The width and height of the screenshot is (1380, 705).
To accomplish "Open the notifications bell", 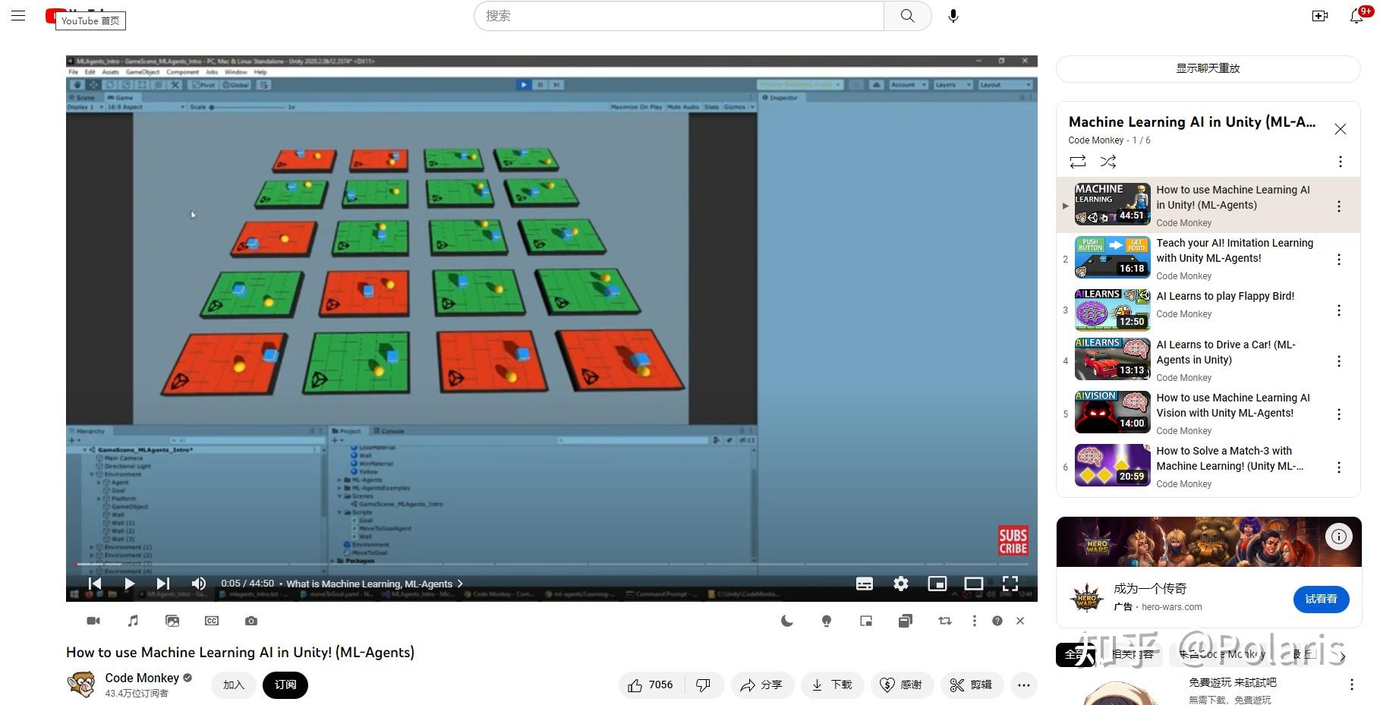I will pyautogui.click(x=1356, y=15).
